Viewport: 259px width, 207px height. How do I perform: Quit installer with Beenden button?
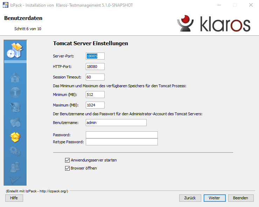[x=241, y=198]
